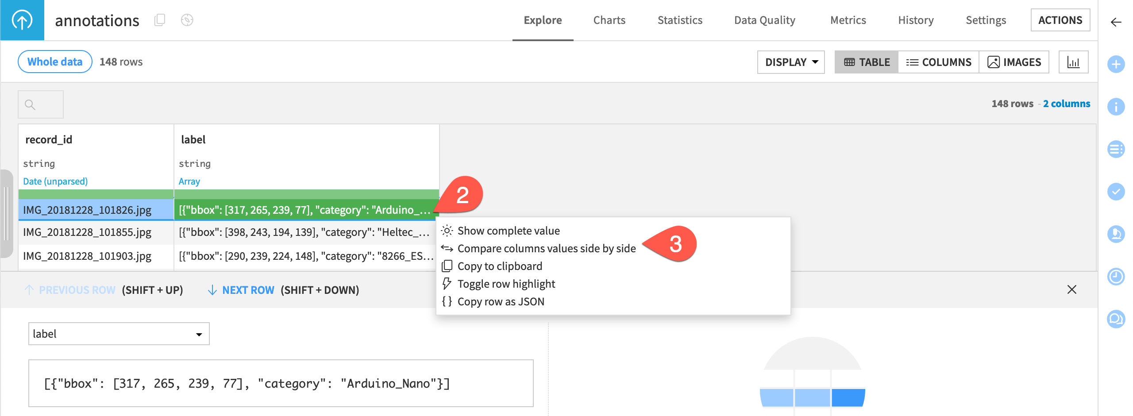
Task: Click the 2 columns link
Action: 1066,104
